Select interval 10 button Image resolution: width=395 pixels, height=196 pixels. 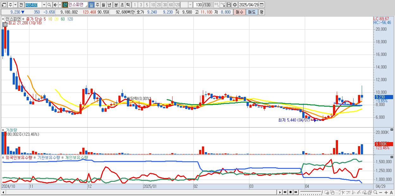153,5
